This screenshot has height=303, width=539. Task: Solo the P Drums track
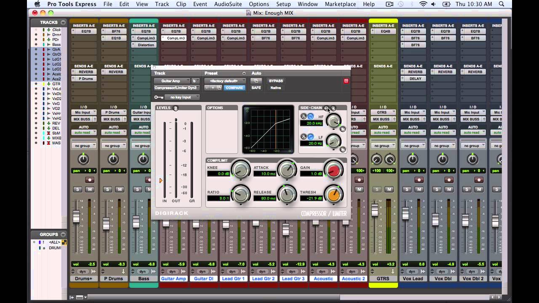pos(107,189)
